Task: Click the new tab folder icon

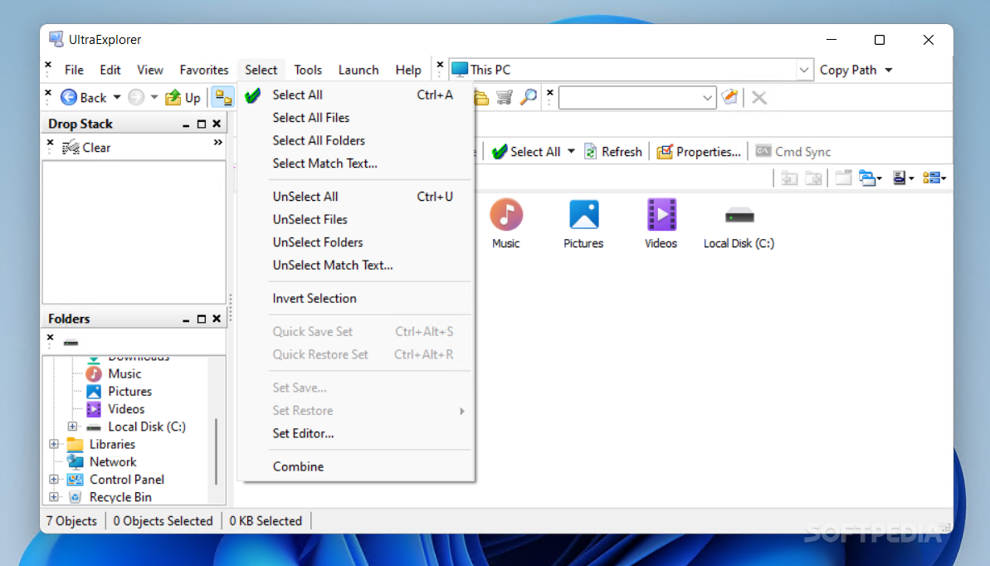Action: pyautogui.click(x=843, y=178)
